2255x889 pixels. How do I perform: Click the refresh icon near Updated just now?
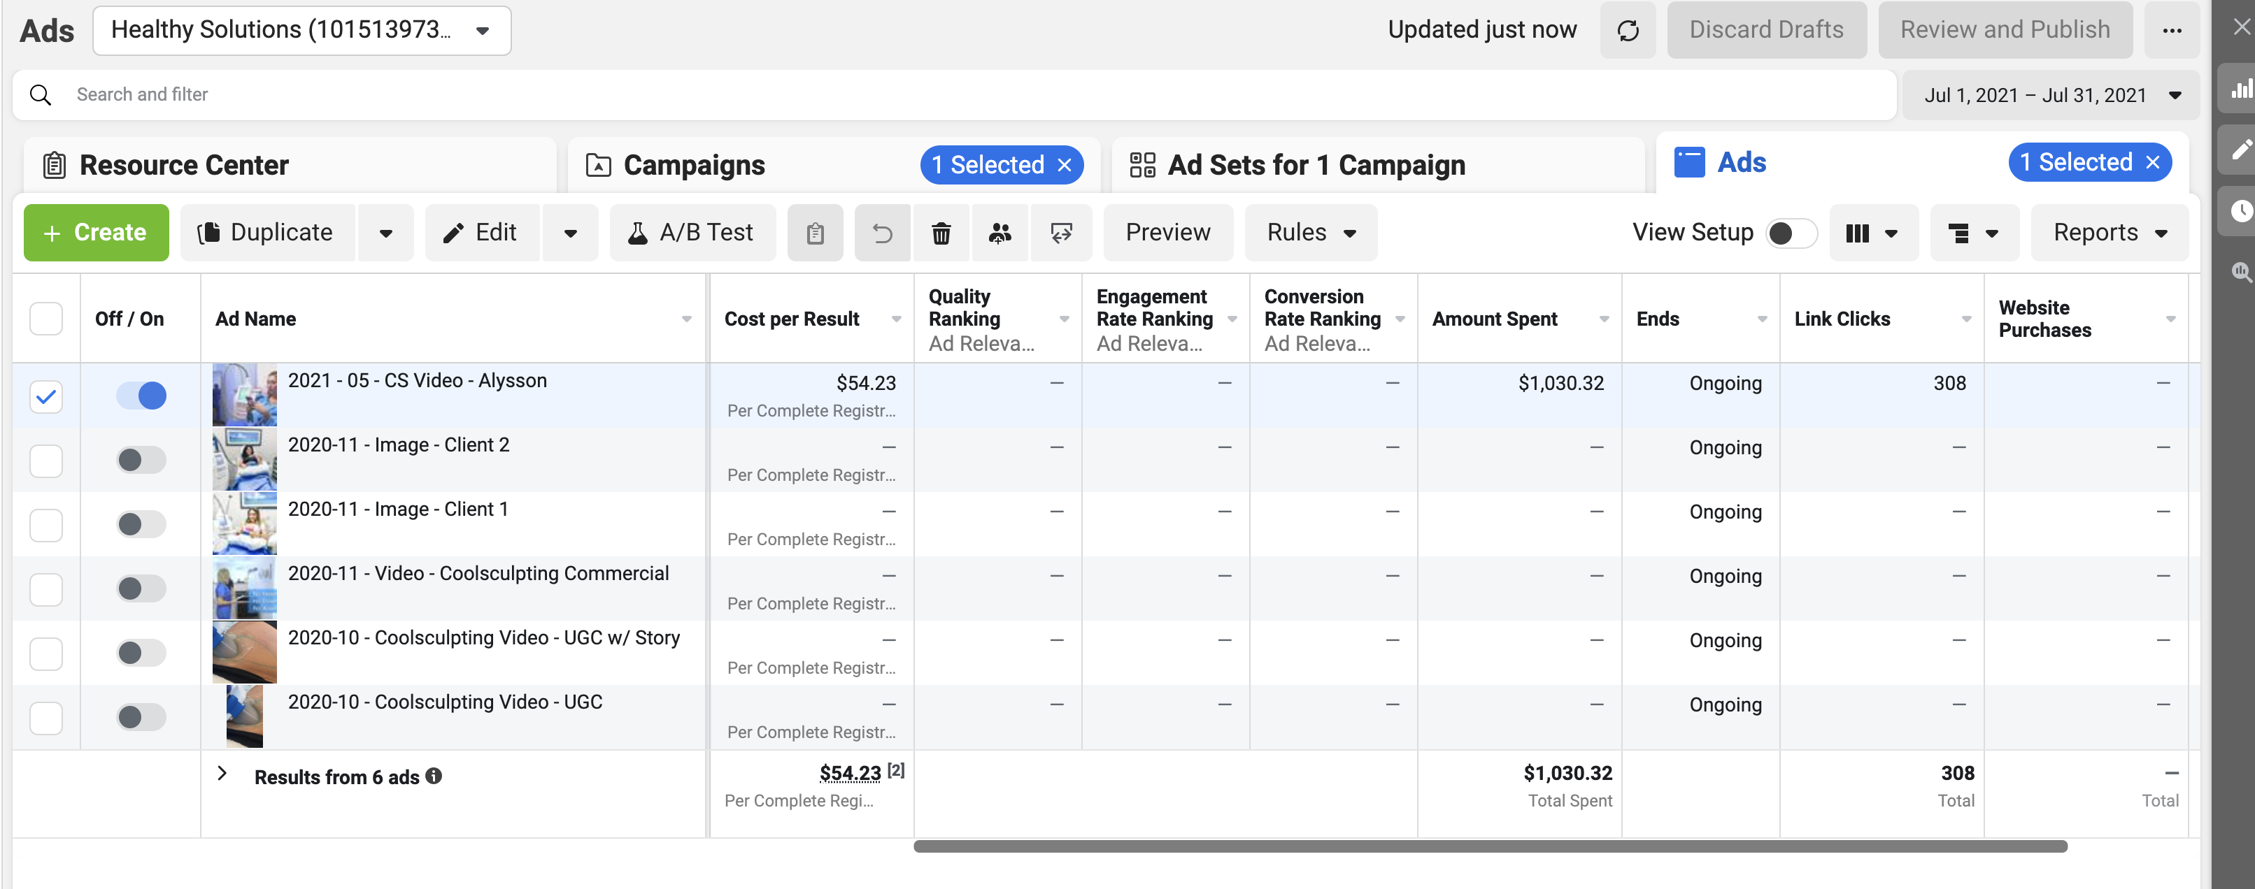[1628, 31]
